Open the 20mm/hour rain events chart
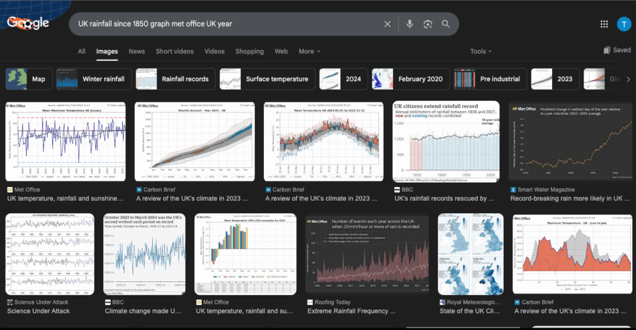The image size is (636, 330). [367, 254]
